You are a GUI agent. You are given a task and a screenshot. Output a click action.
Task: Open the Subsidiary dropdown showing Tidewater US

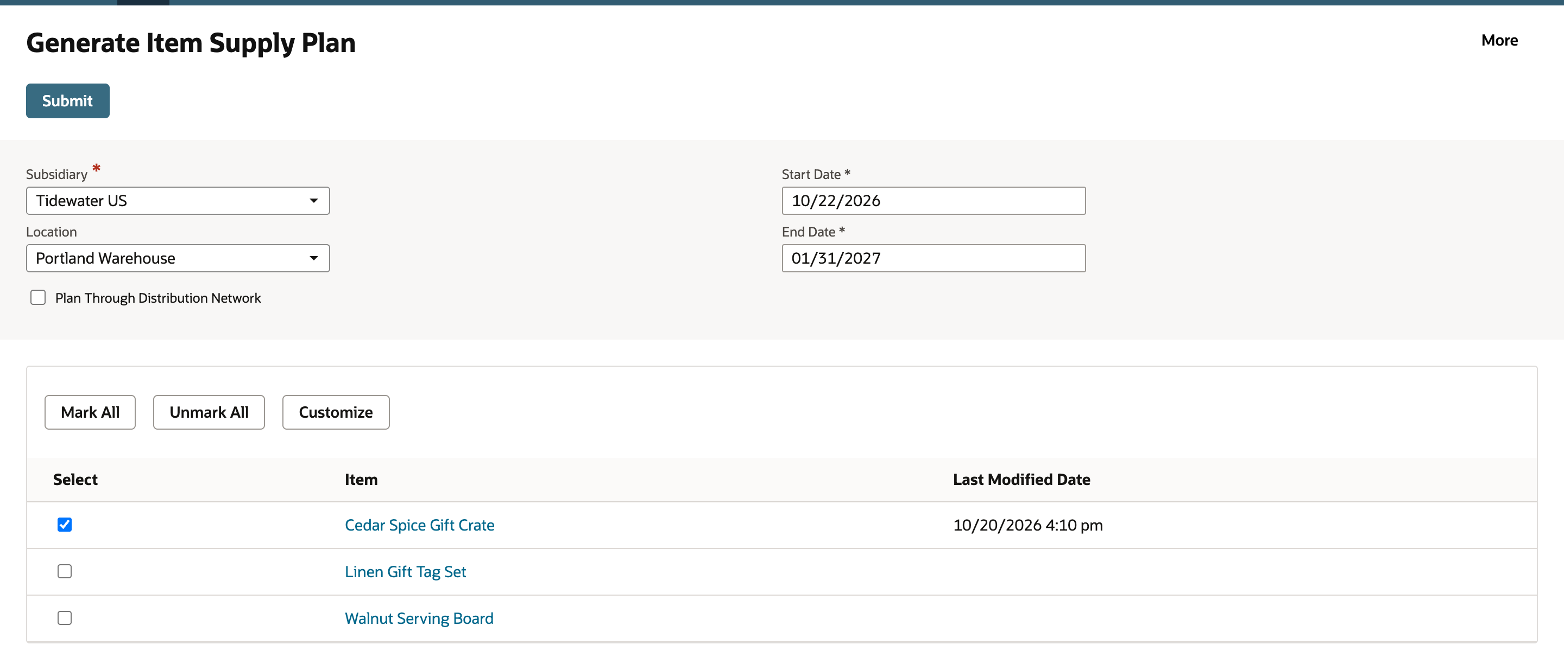point(178,201)
